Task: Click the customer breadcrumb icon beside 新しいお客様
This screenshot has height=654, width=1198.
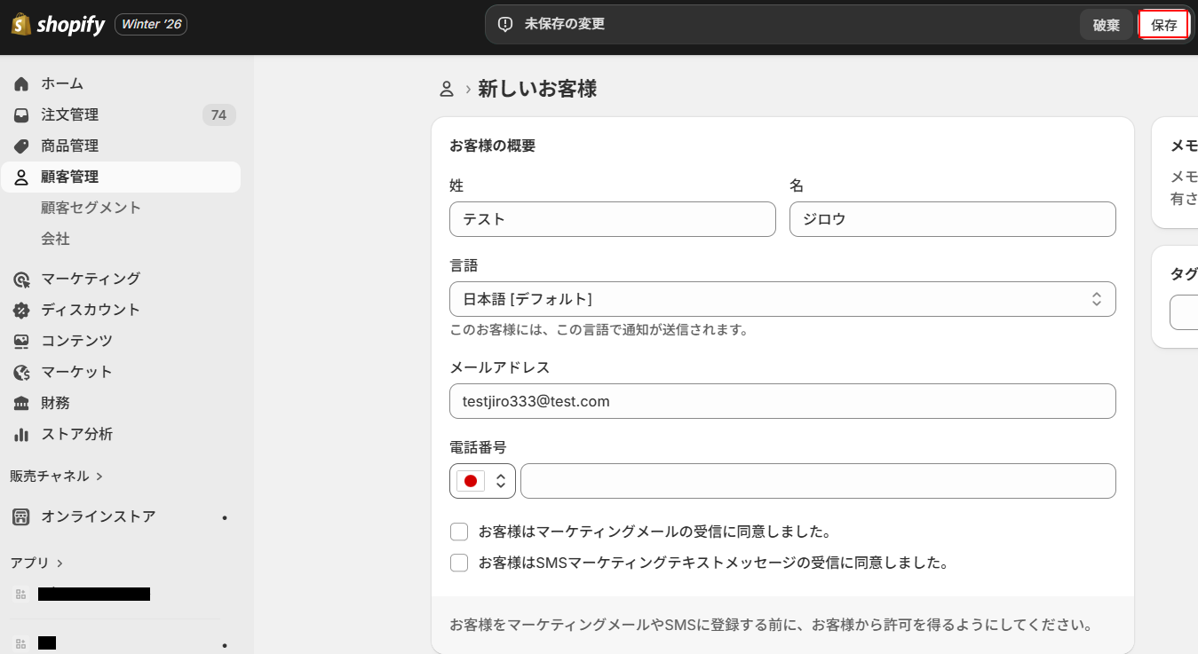Action: 447,89
